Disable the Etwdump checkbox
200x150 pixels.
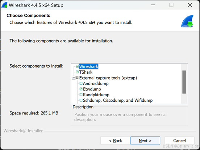pos(81,89)
